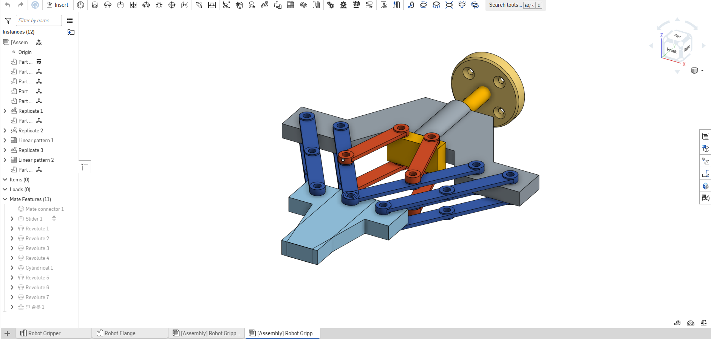The height and width of the screenshot is (339, 711).
Task: Click the blue ring with downward arrows icon
Action: (436, 5)
